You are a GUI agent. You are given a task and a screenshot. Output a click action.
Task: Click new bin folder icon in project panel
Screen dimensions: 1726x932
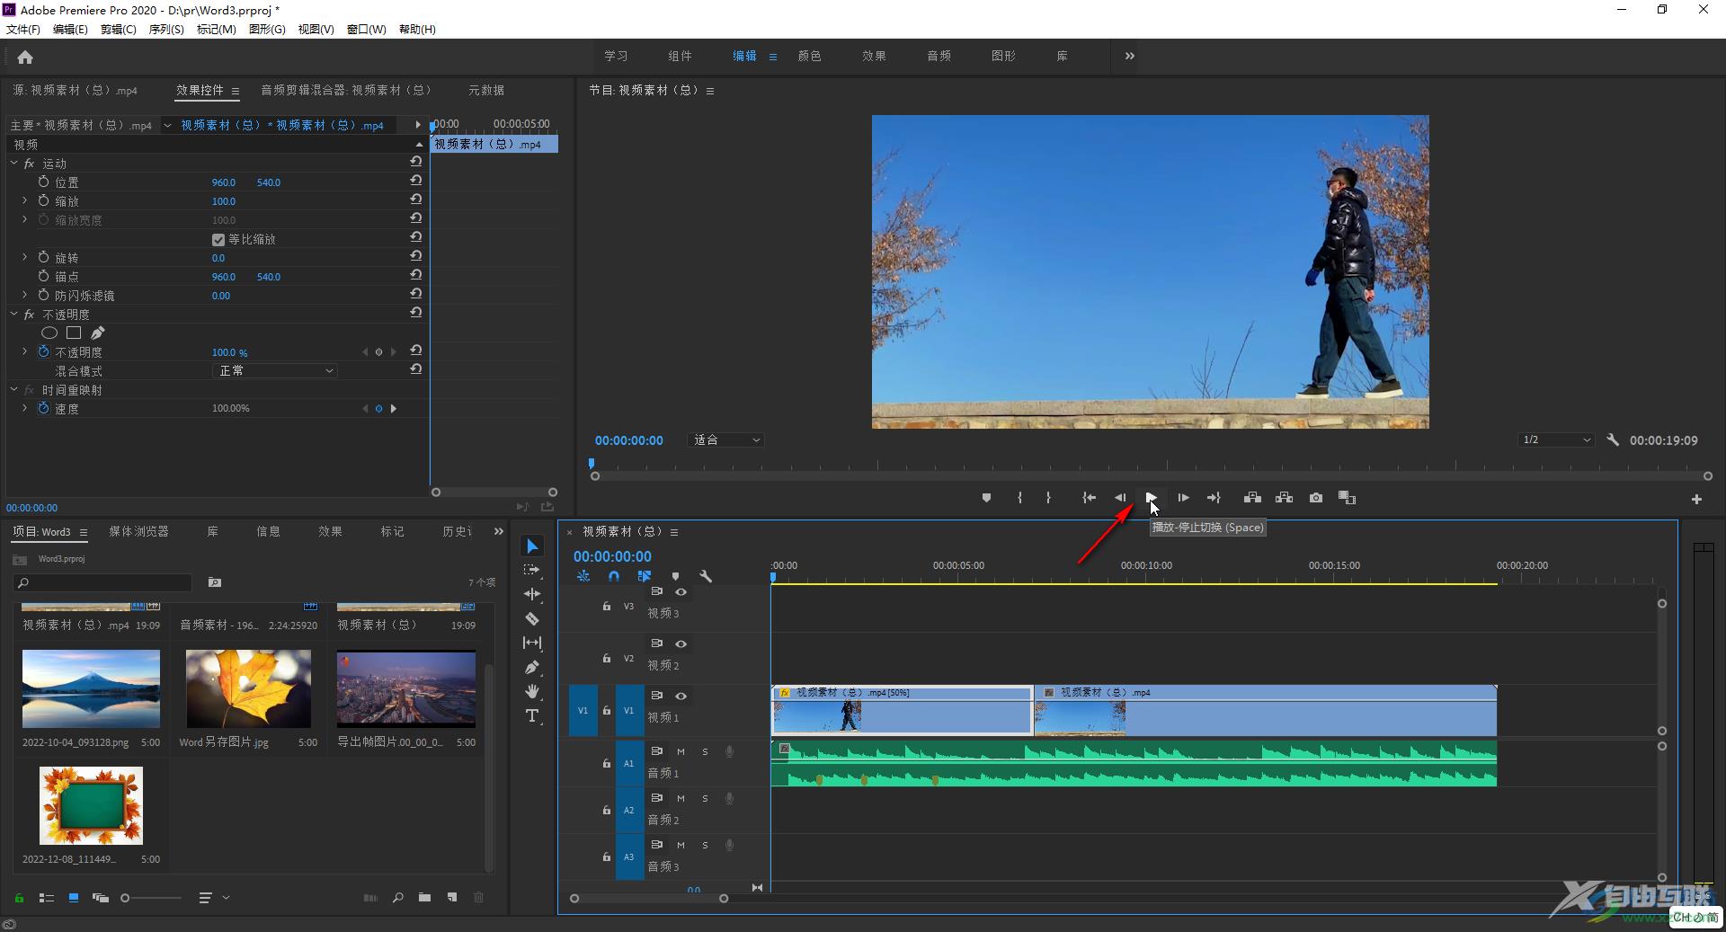pyautogui.click(x=424, y=897)
